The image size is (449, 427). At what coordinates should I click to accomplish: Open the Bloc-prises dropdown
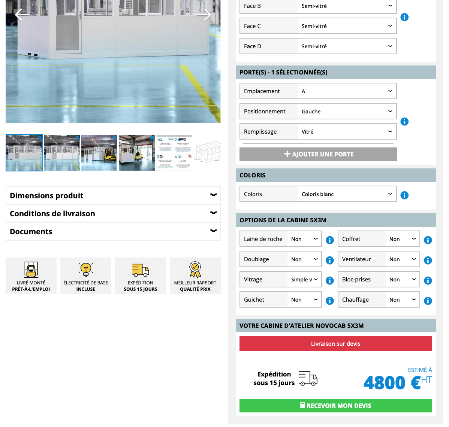click(x=379, y=280)
